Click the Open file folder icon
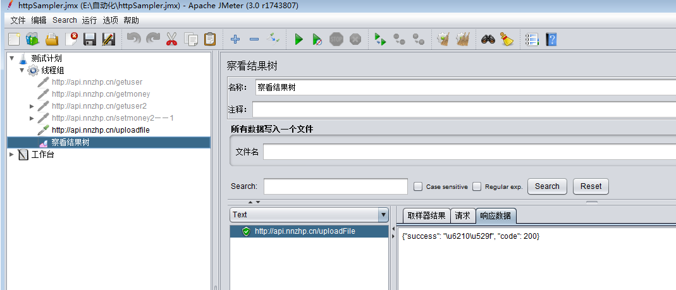The height and width of the screenshot is (290, 676). point(52,40)
